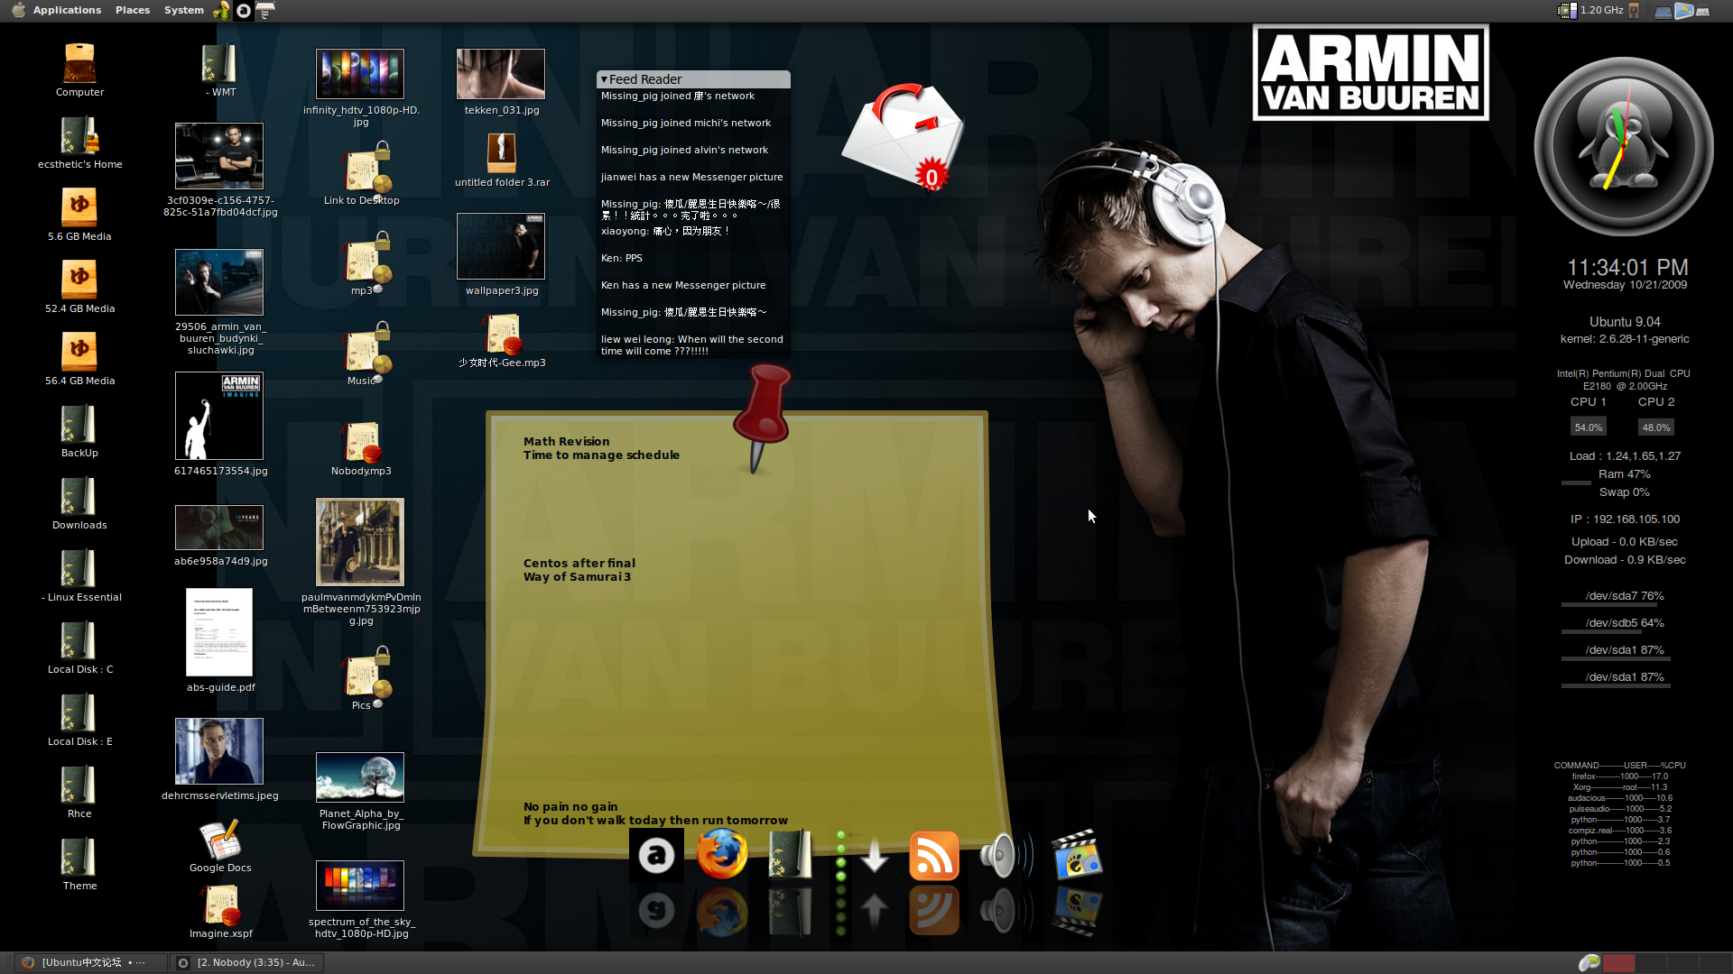Open the speaker volume dock icon
Image resolution: width=1733 pixels, height=974 pixels.
1004,855
